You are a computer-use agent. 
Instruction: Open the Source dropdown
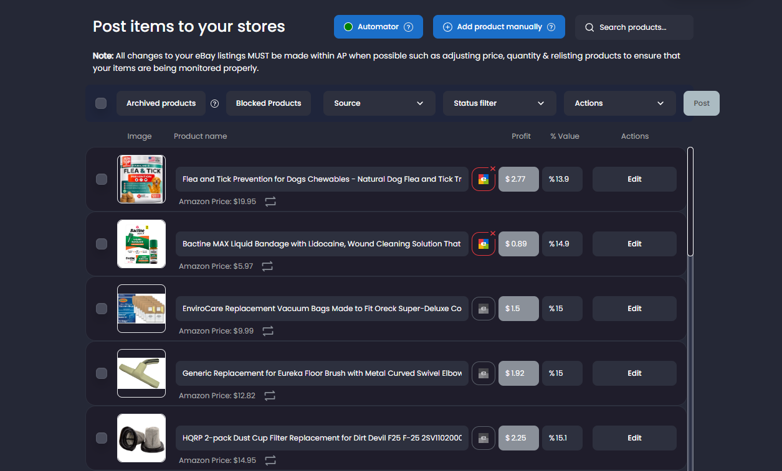pos(379,103)
